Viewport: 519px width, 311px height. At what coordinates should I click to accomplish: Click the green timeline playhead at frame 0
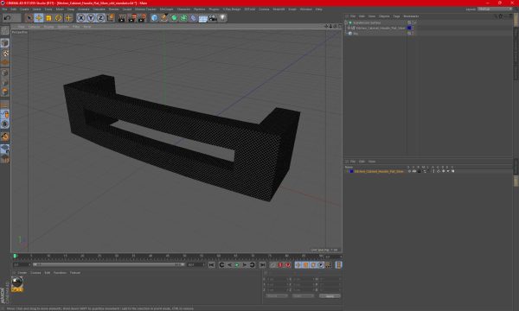pyautogui.click(x=15, y=256)
